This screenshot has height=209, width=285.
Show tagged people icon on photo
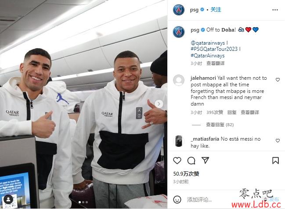coord(8,199)
